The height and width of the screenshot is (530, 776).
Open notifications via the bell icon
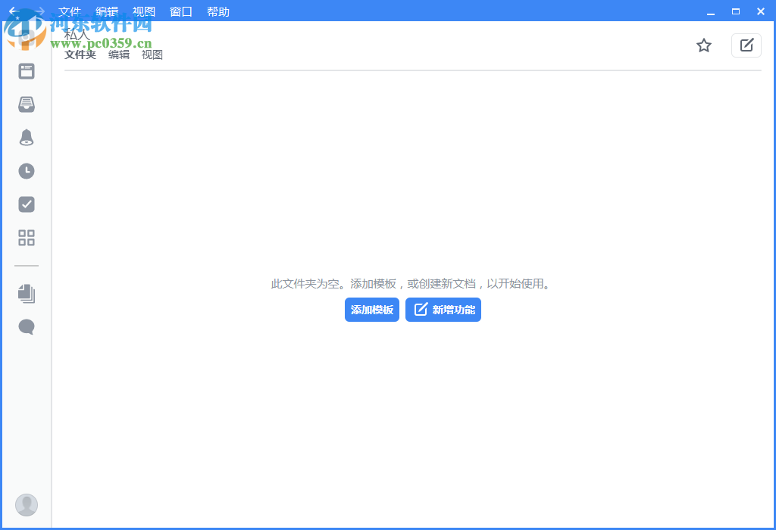coord(26,137)
